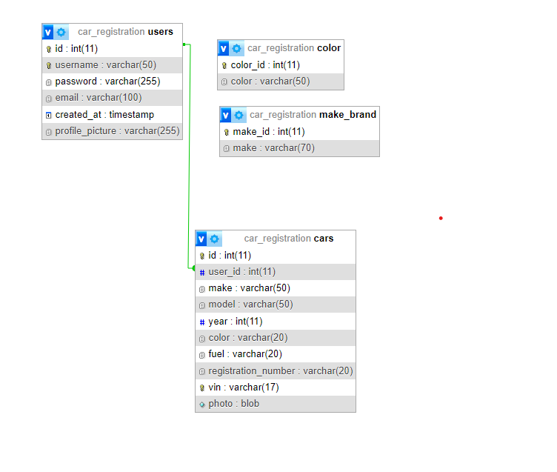Collapse the color table columns

[224, 48]
